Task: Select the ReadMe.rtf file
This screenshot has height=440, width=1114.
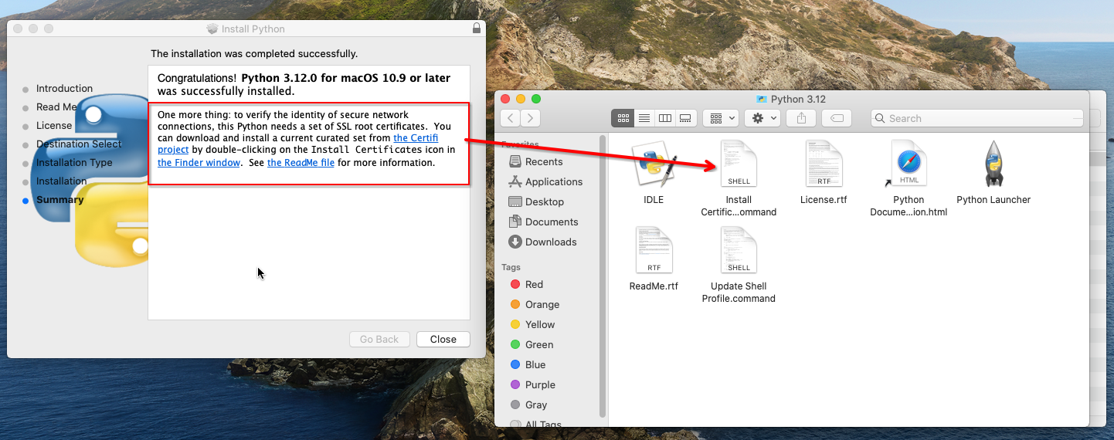Action: click(x=654, y=251)
